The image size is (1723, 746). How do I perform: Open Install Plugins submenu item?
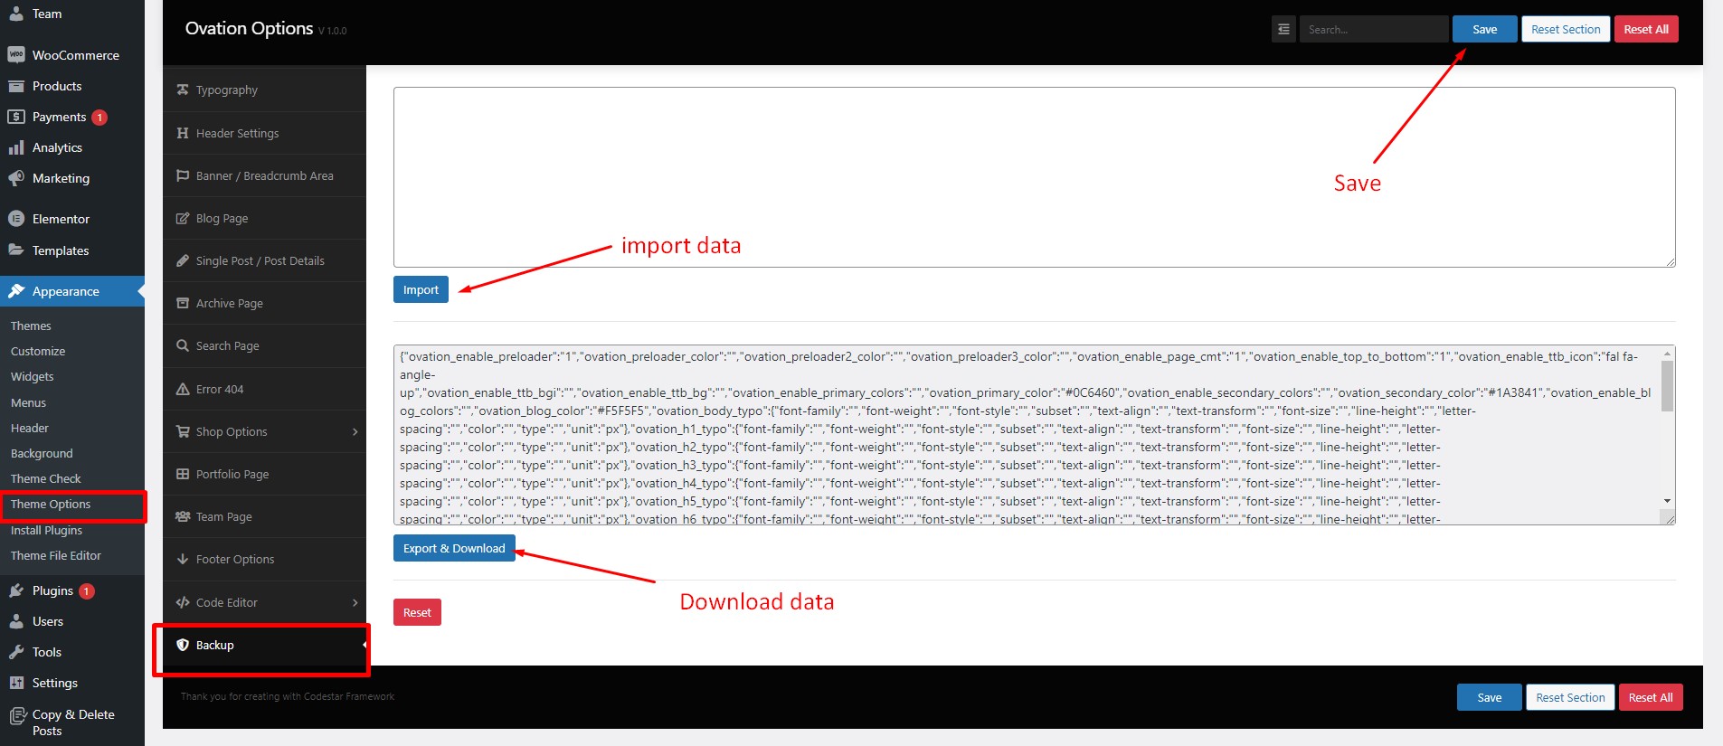pos(46,530)
